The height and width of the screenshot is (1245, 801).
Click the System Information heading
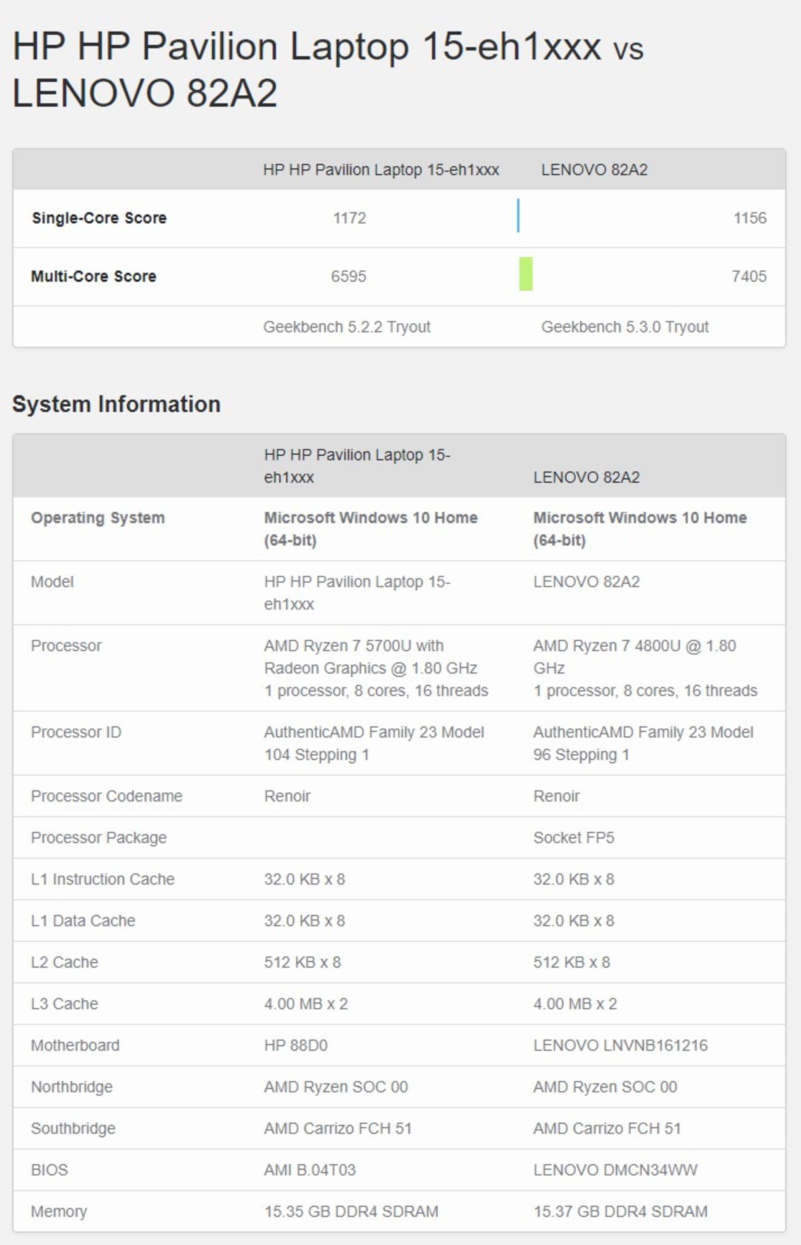116,404
